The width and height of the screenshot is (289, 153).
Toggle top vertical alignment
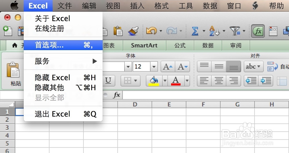[204, 67]
